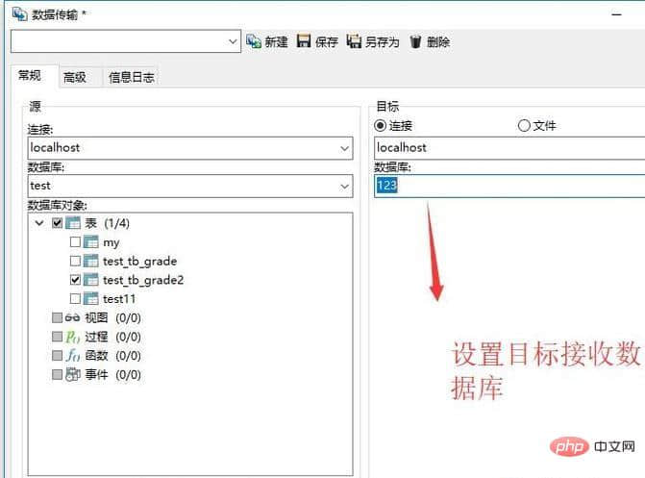Click the Functions (函数) f() icon
Viewport: 645px width, 478px height.
73,355
